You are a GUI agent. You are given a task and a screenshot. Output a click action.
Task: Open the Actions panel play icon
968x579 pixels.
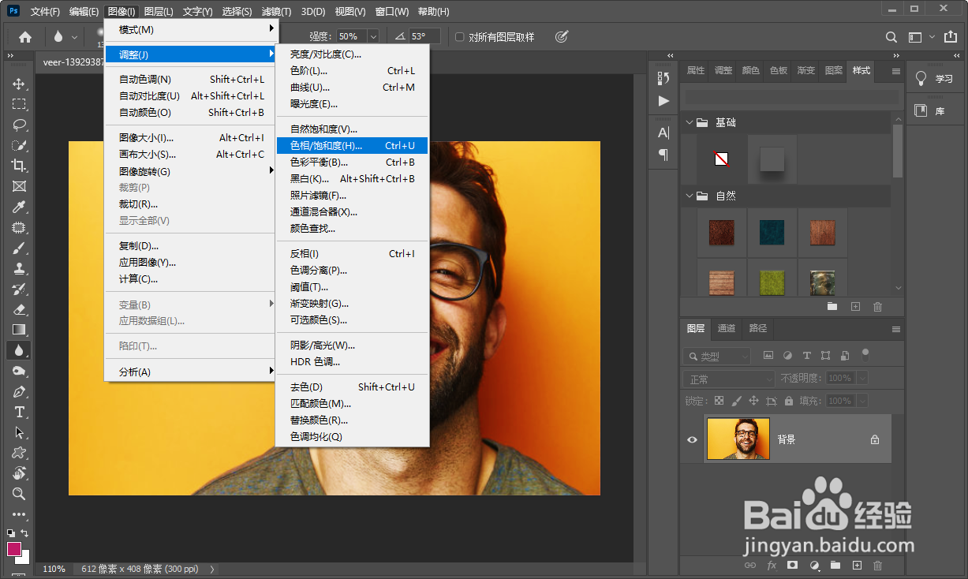(x=663, y=101)
